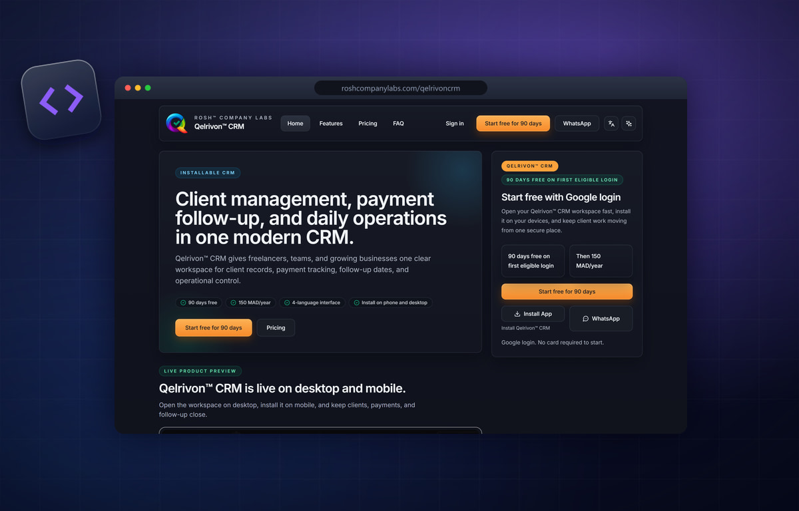Open the WhatsApp button in the header
This screenshot has height=511, width=799.
click(x=577, y=123)
